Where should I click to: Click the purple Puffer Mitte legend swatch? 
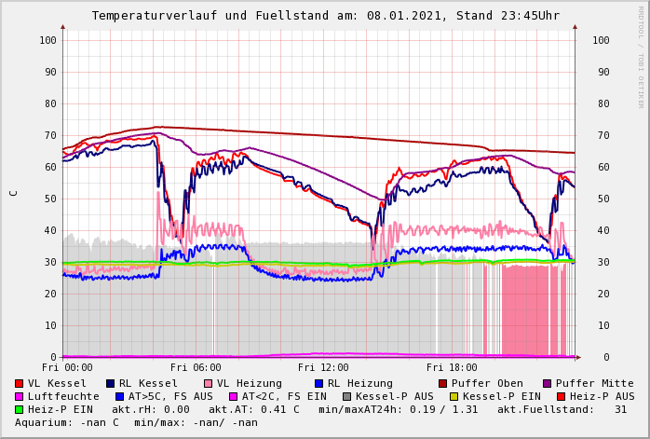[548, 383]
